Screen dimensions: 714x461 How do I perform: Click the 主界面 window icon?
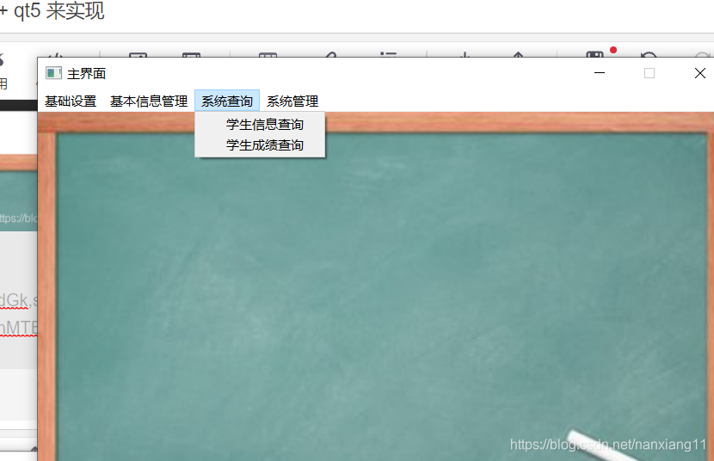tap(53, 73)
